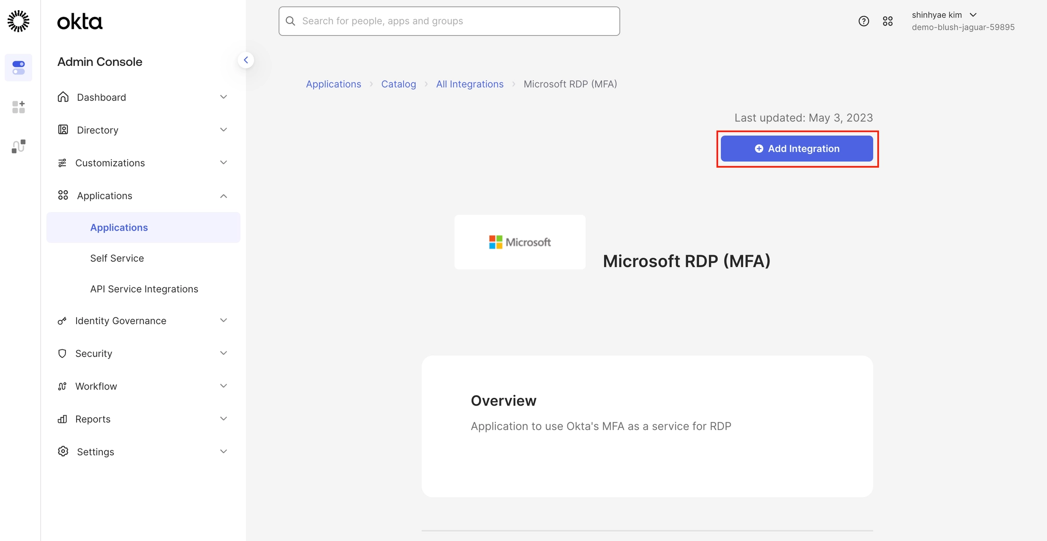1047x541 pixels.
Task: Go to Applications breadcrumb link
Action: tap(333, 84)
